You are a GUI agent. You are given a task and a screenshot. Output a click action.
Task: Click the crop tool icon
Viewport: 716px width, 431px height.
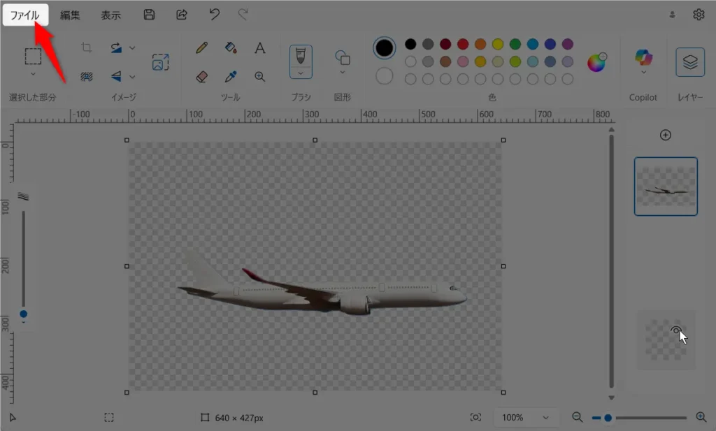click(86, 48)
